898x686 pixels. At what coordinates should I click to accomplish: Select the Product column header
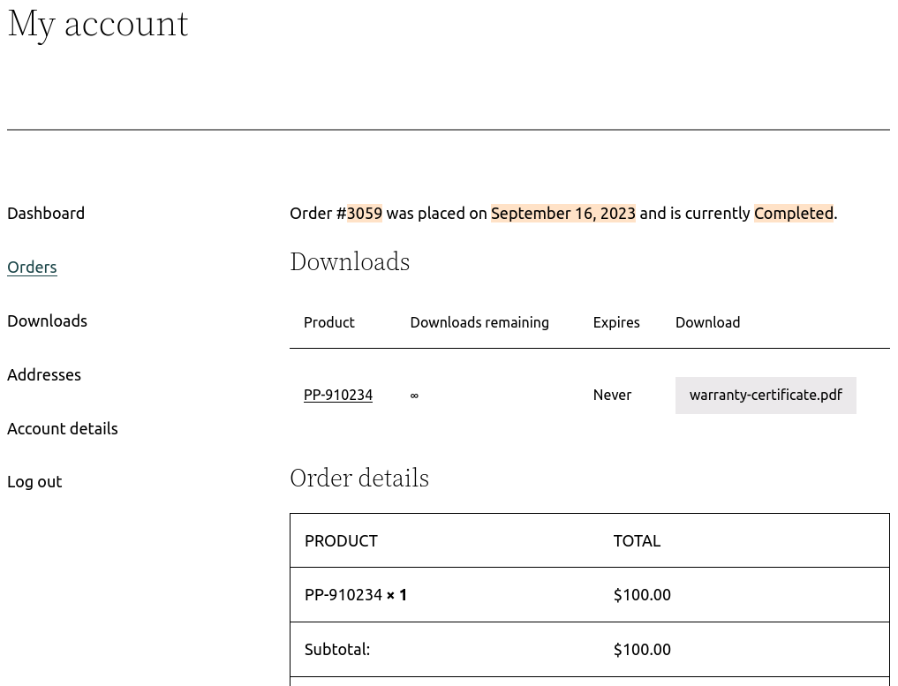click(328, 322)
